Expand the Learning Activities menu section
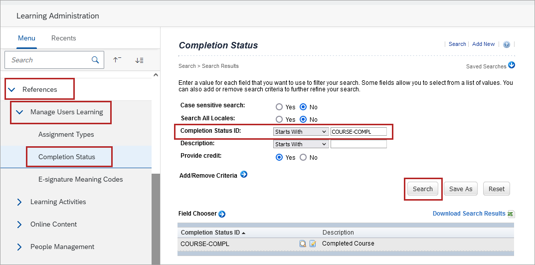The height and width of the screenshot is (265, 535). pos(19,202)
